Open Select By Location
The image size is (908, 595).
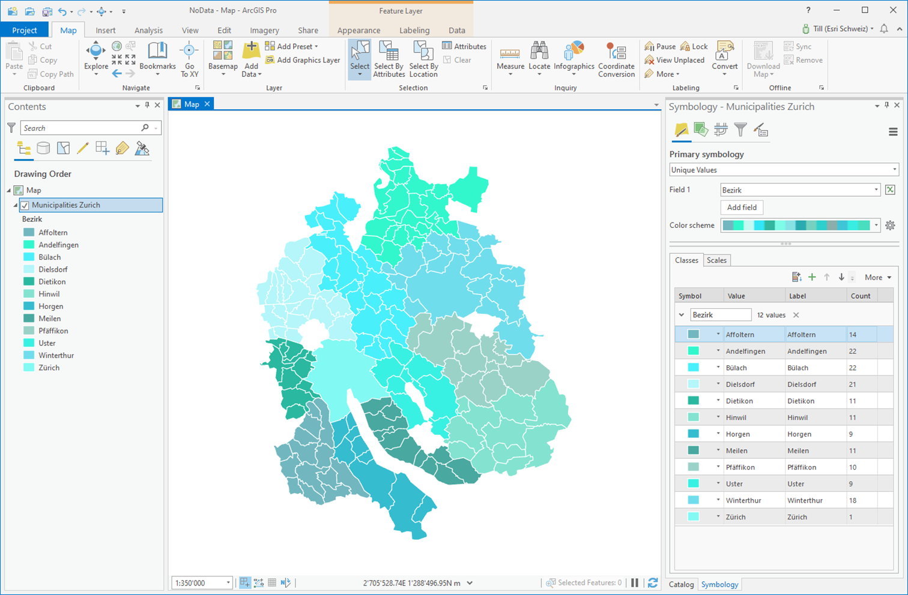point(423,59)
